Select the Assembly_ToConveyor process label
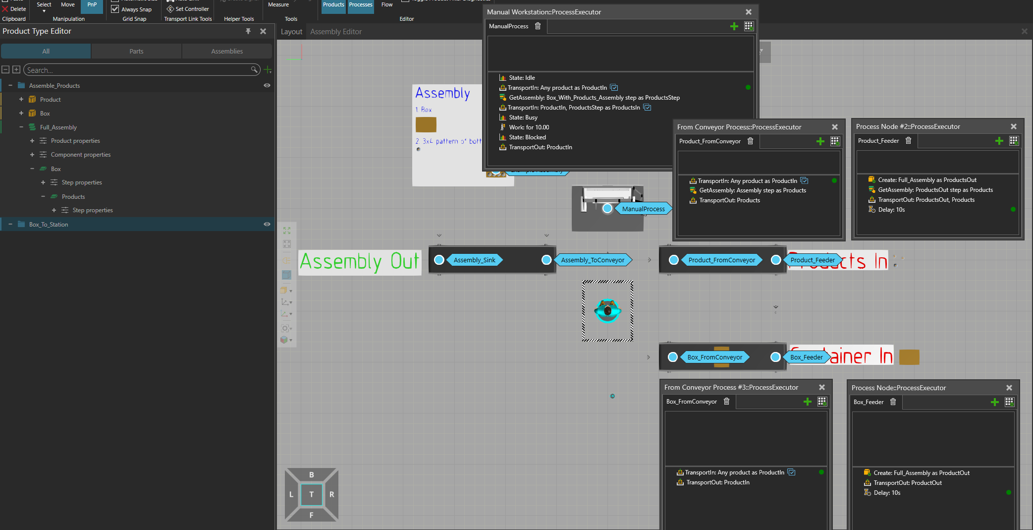 (x=592, y=260)
